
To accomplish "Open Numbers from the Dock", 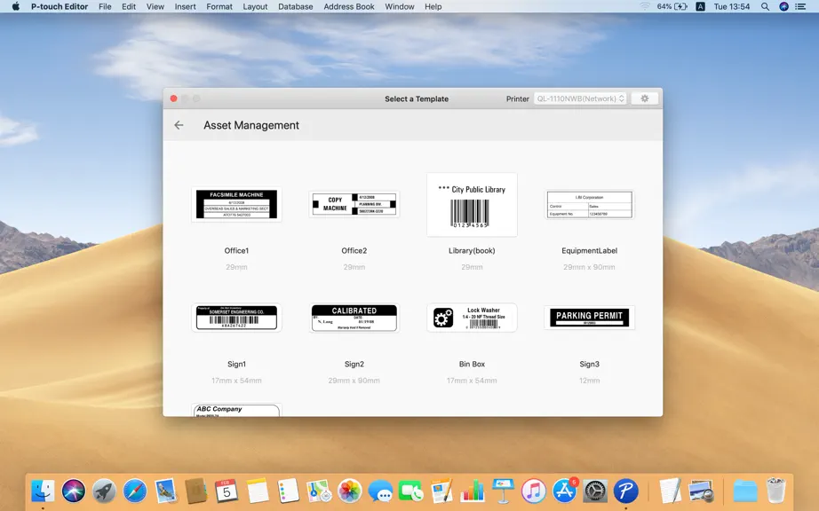I will pos(473,491).
